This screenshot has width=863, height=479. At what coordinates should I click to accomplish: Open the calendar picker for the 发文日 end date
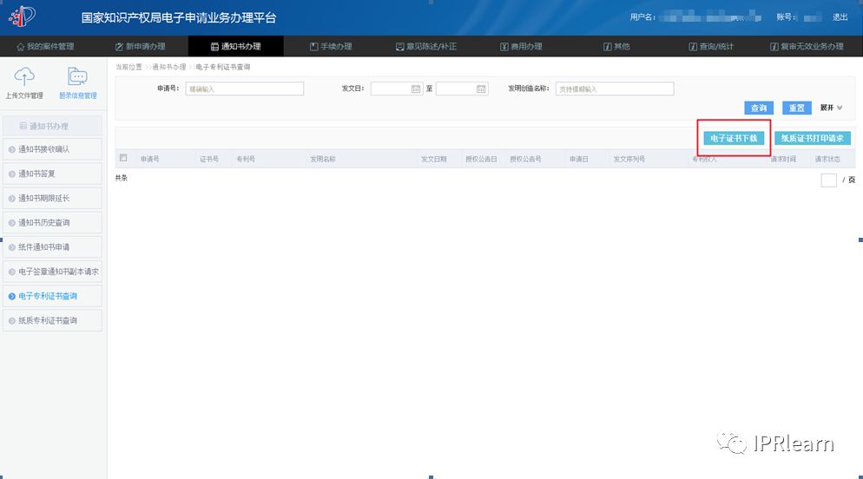tap(481, 89)
